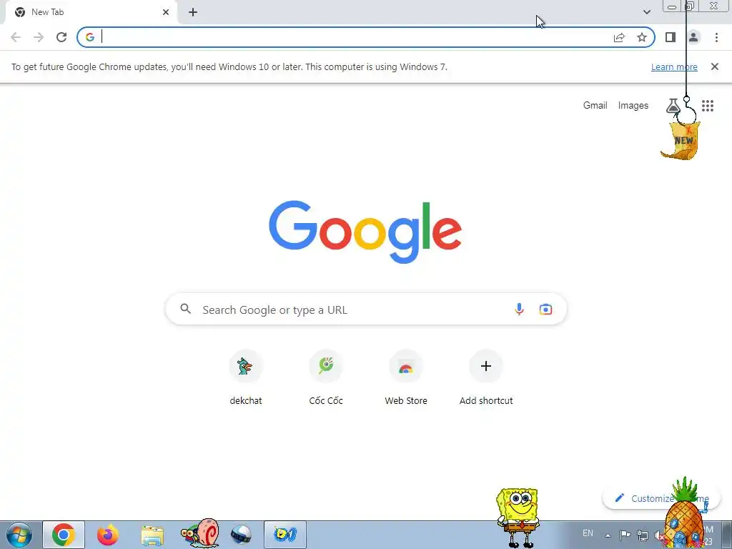
Task: Expand the tab search dropdown arrow
Action: (x=646, y=12)
